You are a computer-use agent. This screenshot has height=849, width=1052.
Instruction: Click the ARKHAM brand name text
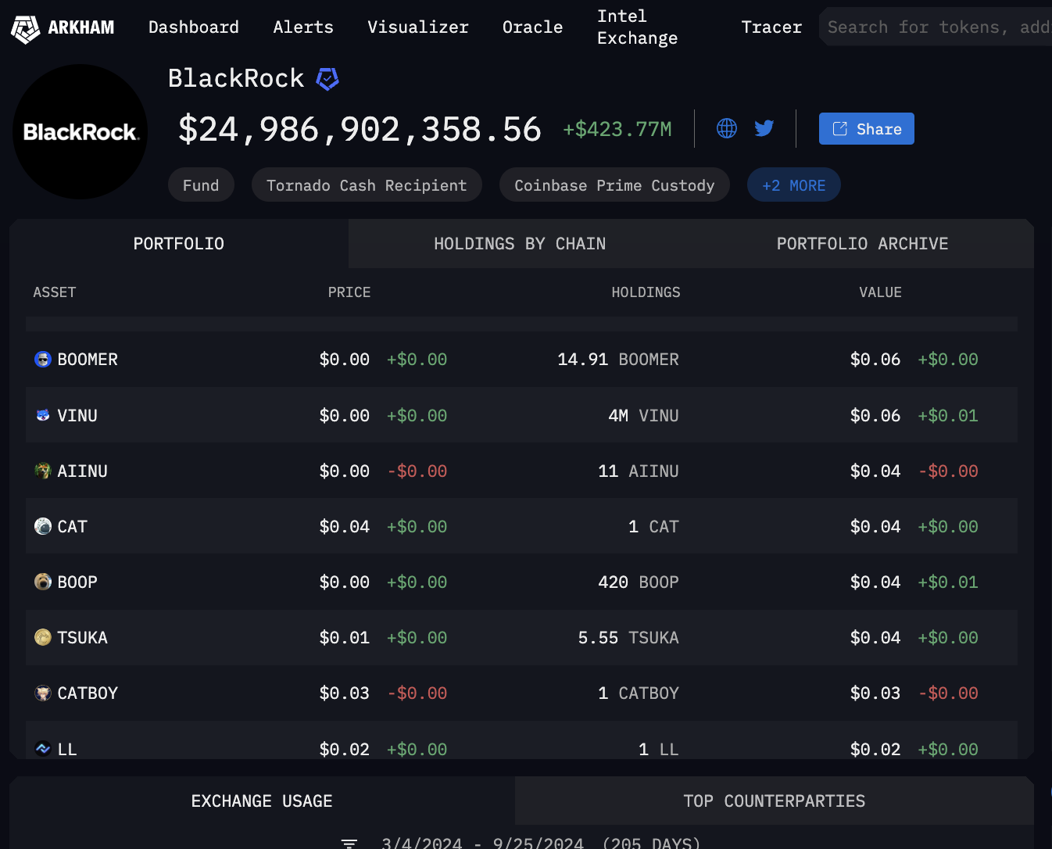tap(81, 28)
